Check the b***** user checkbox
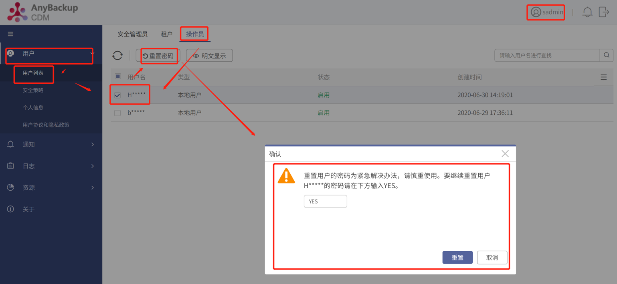The image size is (617, 284). (x=117, y=113)
